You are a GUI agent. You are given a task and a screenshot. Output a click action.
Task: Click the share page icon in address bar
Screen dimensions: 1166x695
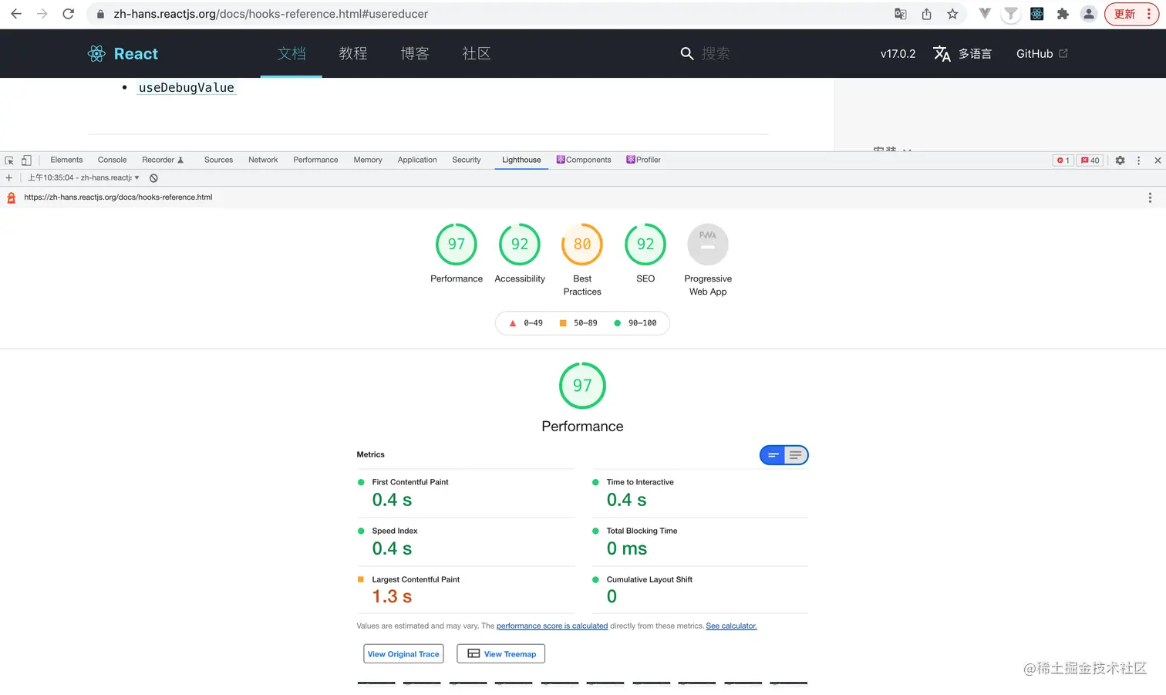(x=926, y=14)
